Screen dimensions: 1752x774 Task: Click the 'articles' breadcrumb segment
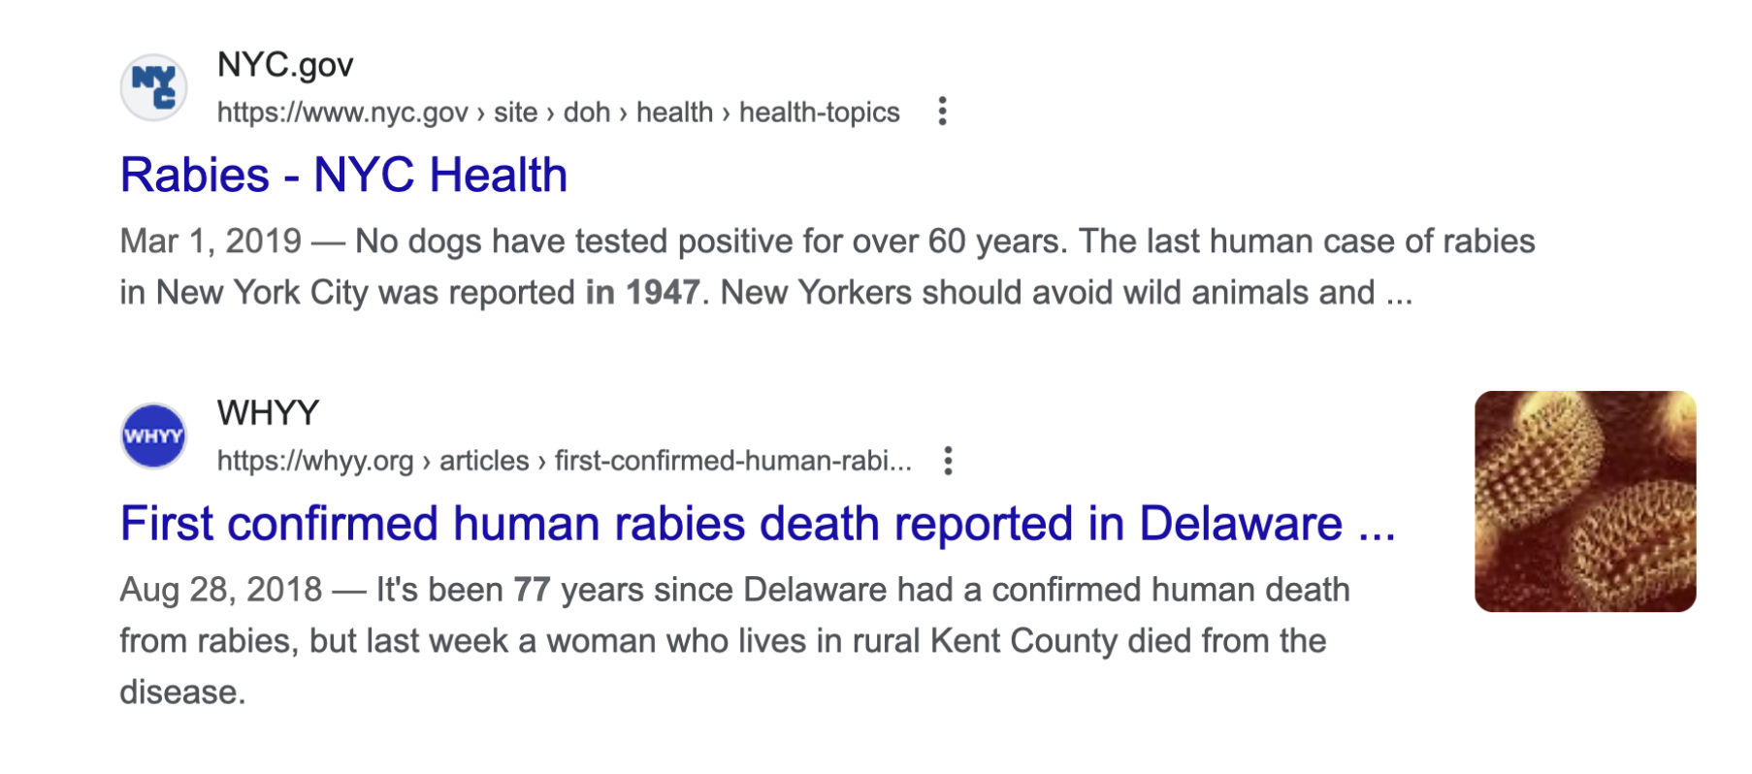484,461
